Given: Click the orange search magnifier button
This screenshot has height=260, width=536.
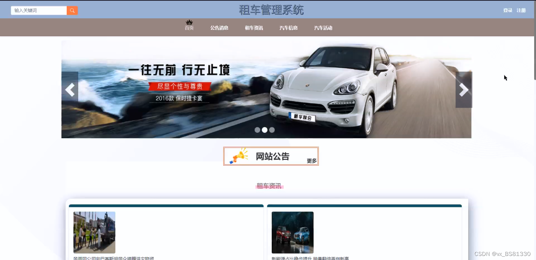Looking at the screenshot, I should (72, 10).
